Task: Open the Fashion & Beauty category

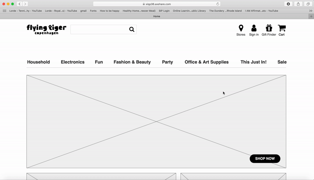Action: 132,62
